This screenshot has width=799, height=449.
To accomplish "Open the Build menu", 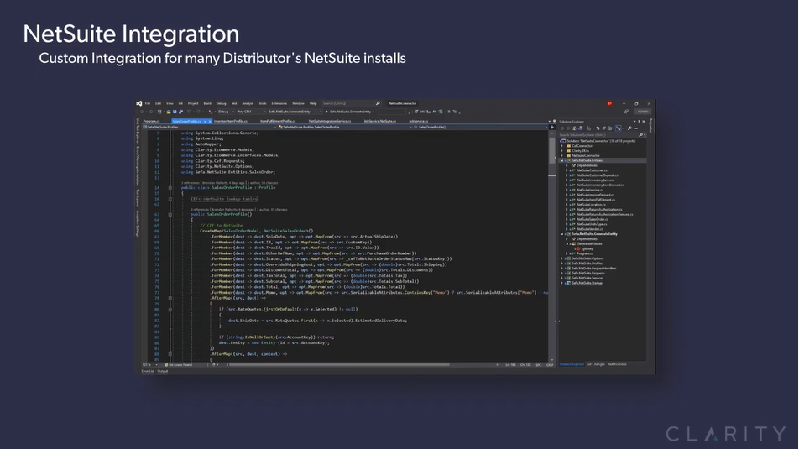I will pyautogui.click(x=207, y=103).
